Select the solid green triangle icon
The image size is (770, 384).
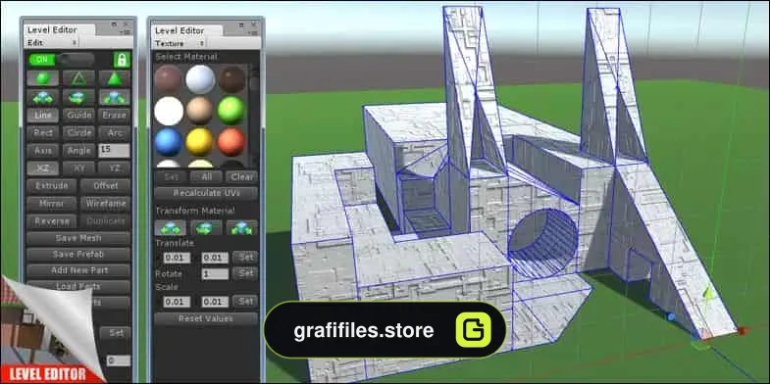115,78
